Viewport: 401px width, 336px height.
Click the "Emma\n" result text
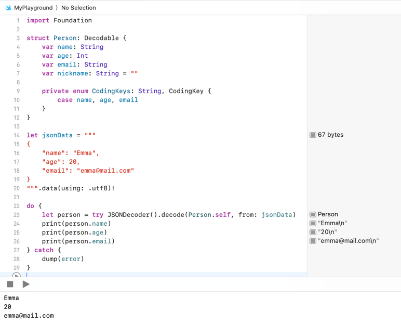coord(332,223)
